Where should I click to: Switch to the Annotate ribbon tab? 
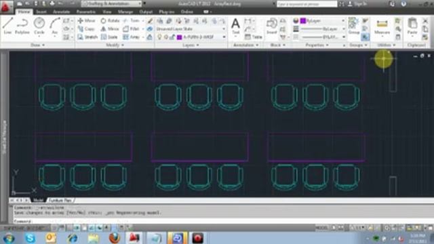(61, 12)
